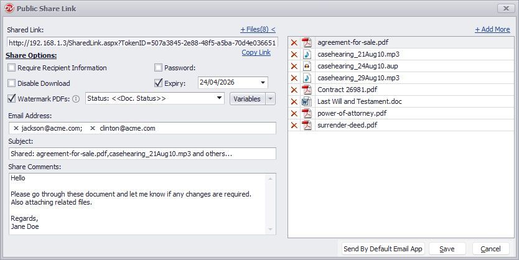The width and height of the screenshot is (519, 260).
Task: Click into the Email Address field
Action: 143,128
